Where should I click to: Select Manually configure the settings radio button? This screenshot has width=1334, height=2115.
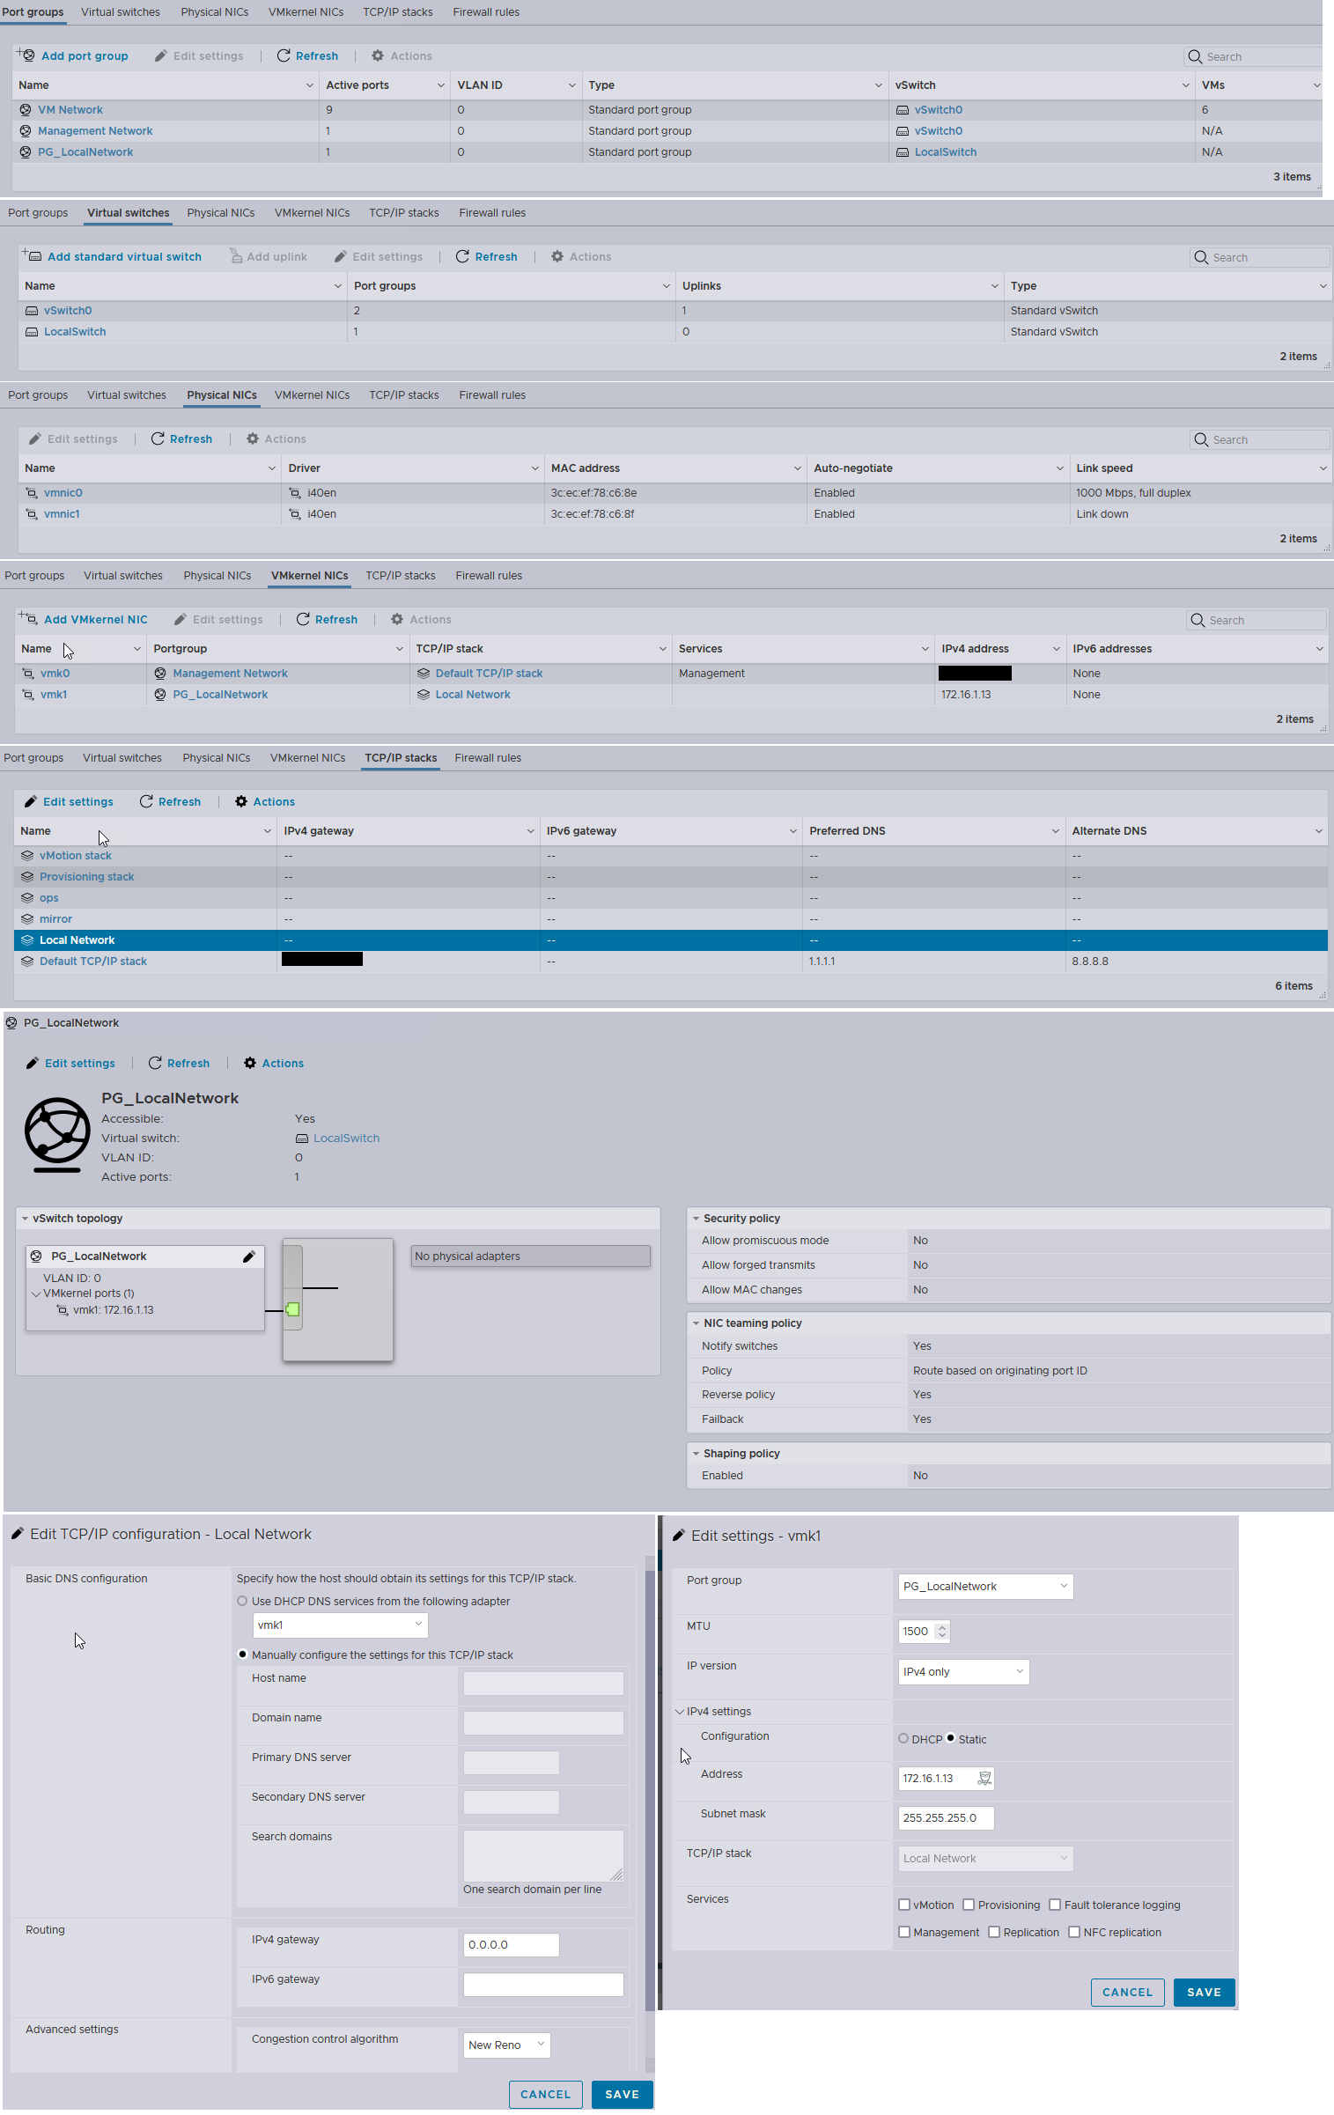click(x=242, y=1654)
